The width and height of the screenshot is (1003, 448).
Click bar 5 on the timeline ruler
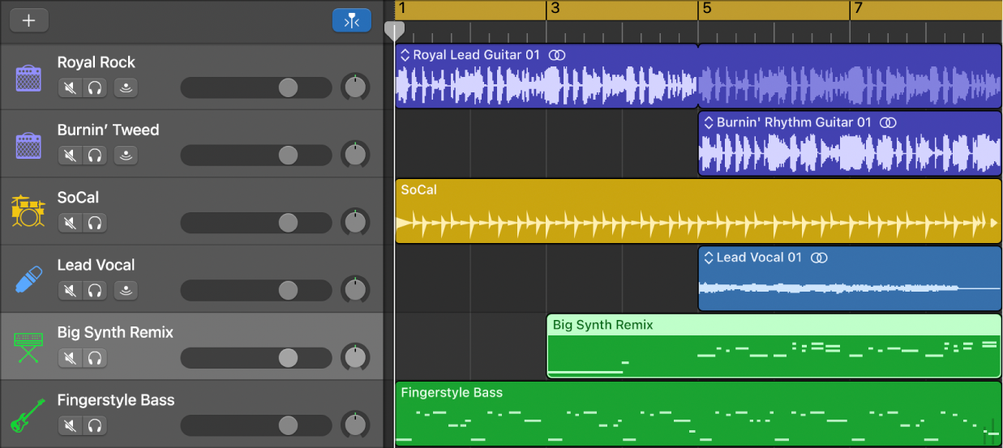pos(706,10)
